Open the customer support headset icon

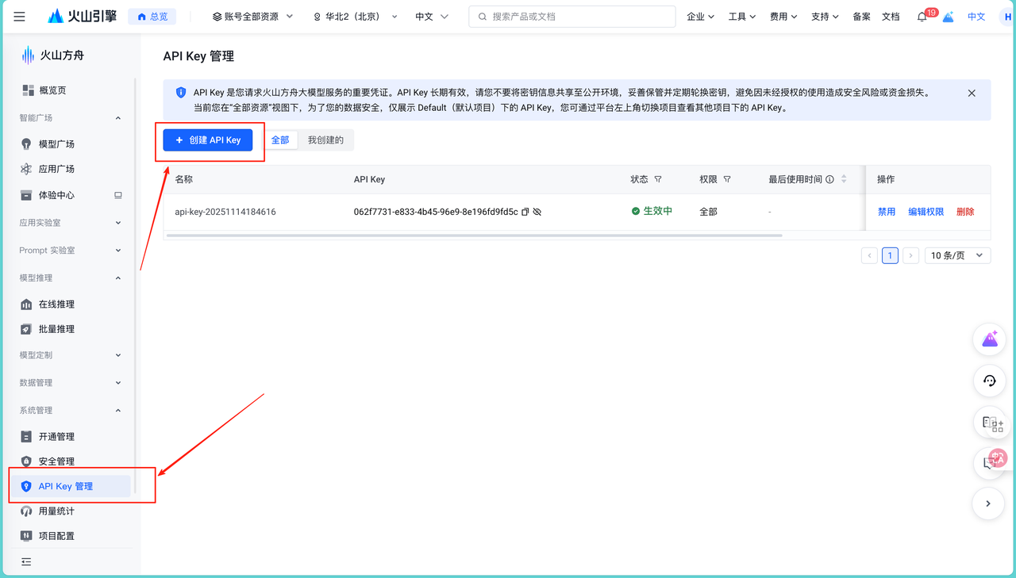coord(988,381)
